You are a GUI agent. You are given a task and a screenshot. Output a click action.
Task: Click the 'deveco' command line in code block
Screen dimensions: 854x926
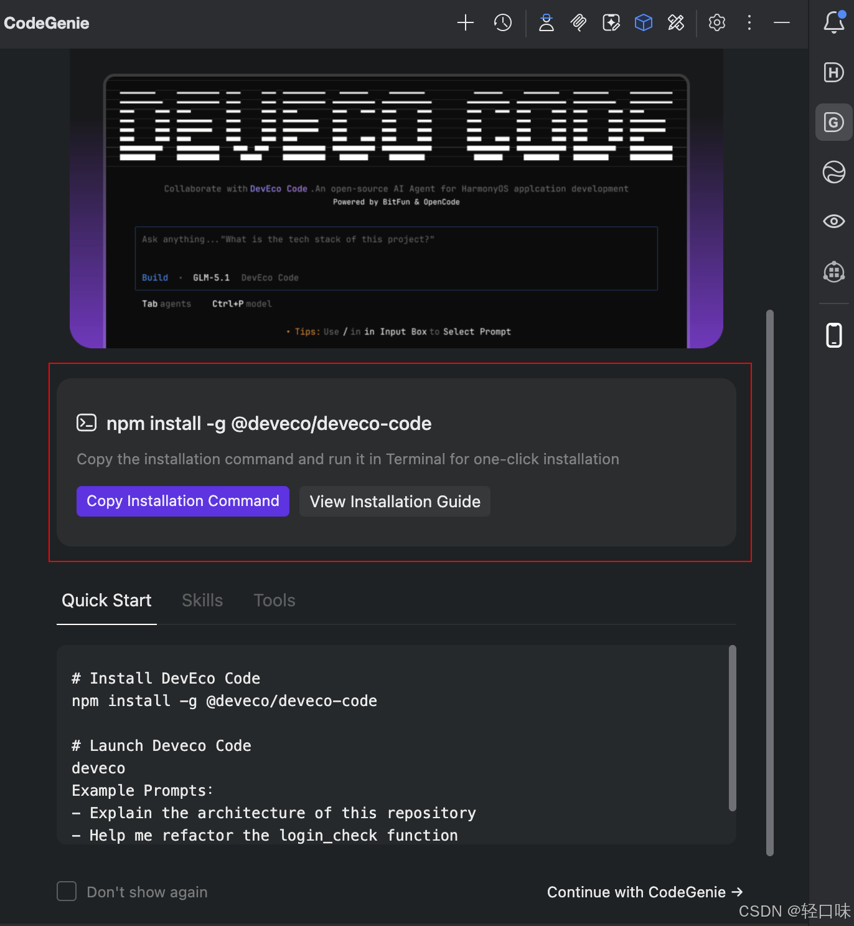pyautogui.click(x=98, y=768)
